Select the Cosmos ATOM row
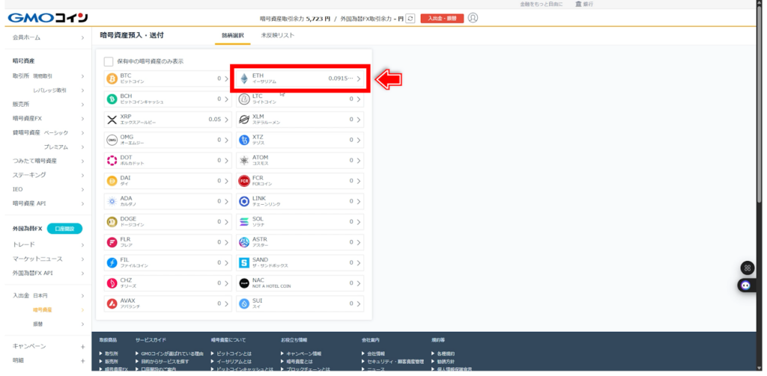This screenshot has width=767, height=376. click(x=298, y=160)
